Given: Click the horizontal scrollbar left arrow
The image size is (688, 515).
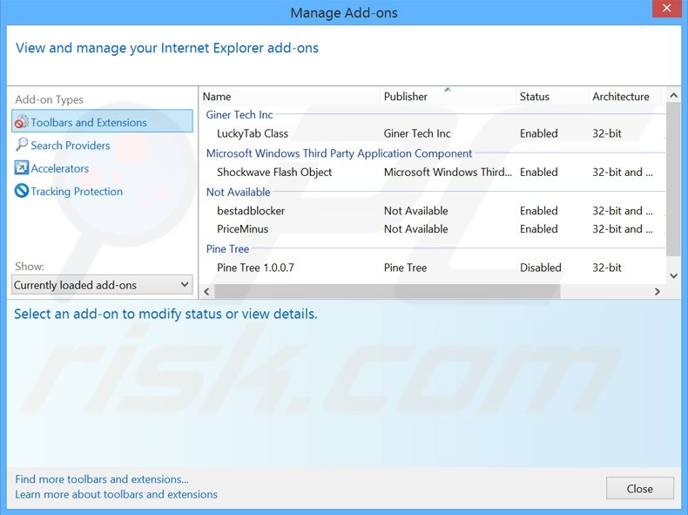Looking at the screenshot, I should 206,291.
